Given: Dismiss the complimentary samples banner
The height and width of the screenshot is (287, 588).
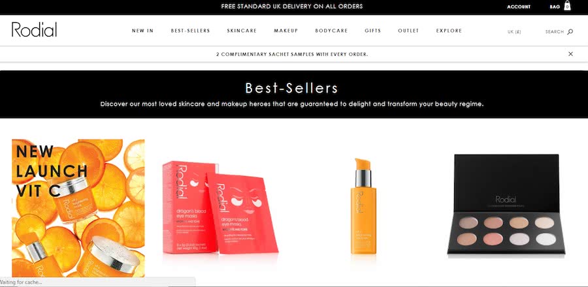Looking at the screenshot, I should (x=570, y=54).
